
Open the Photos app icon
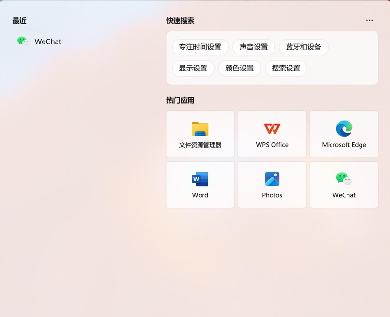point(272,179)
